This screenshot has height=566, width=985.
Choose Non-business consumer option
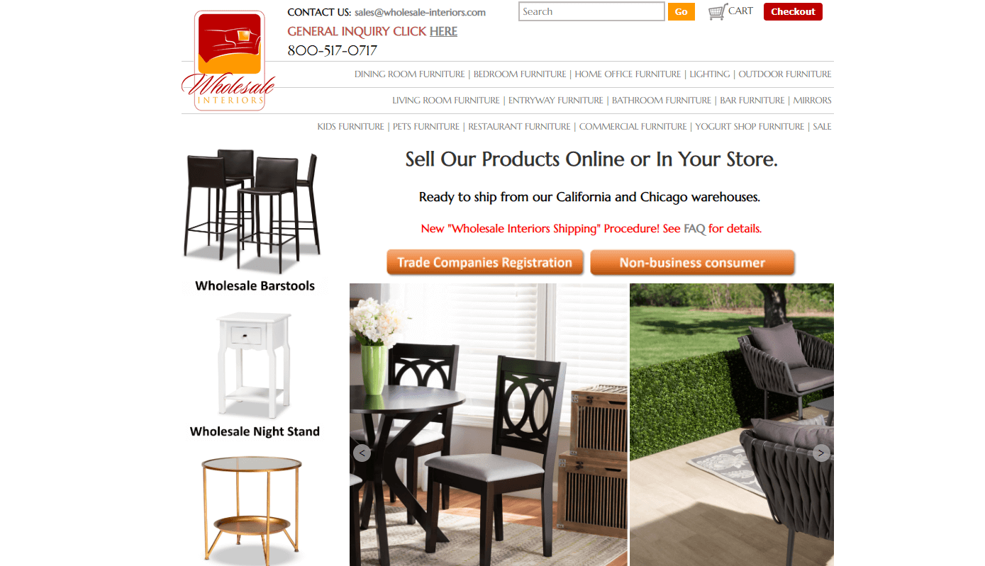pyautogui.click(x=692, y=263)
